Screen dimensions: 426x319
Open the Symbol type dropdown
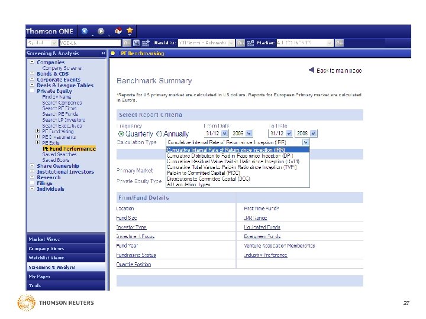[54, 43]
